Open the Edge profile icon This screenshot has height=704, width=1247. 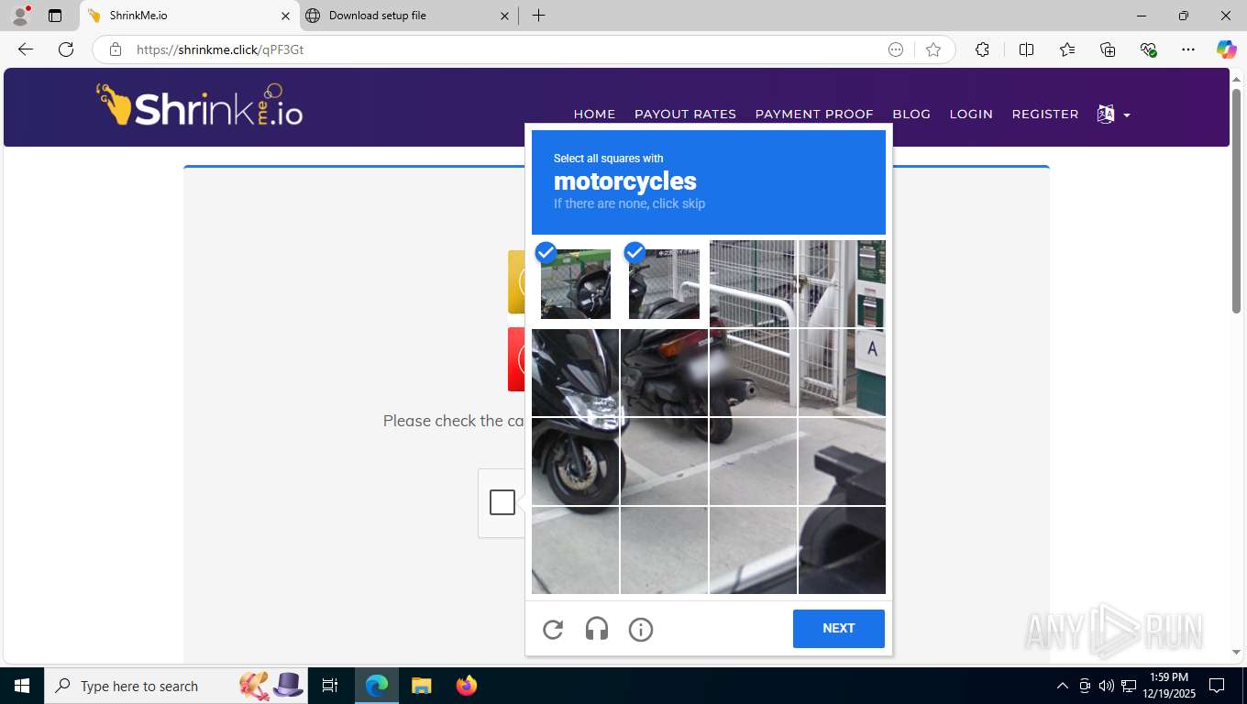point(20,16)
